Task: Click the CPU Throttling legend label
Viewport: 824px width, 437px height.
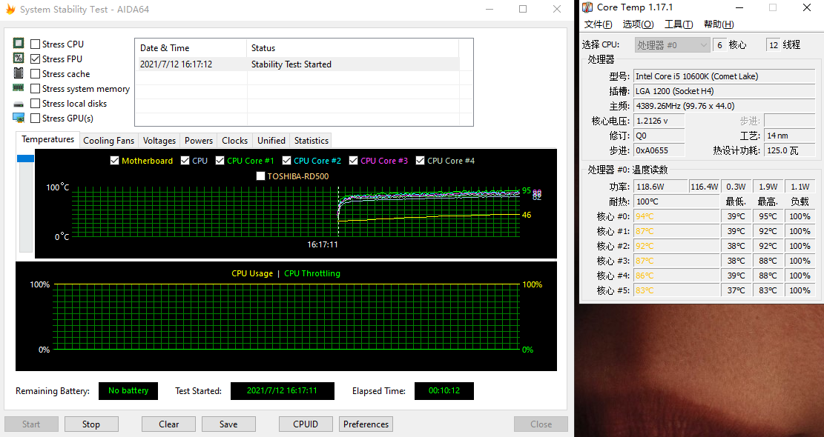Action: click(x=312, y=273)
